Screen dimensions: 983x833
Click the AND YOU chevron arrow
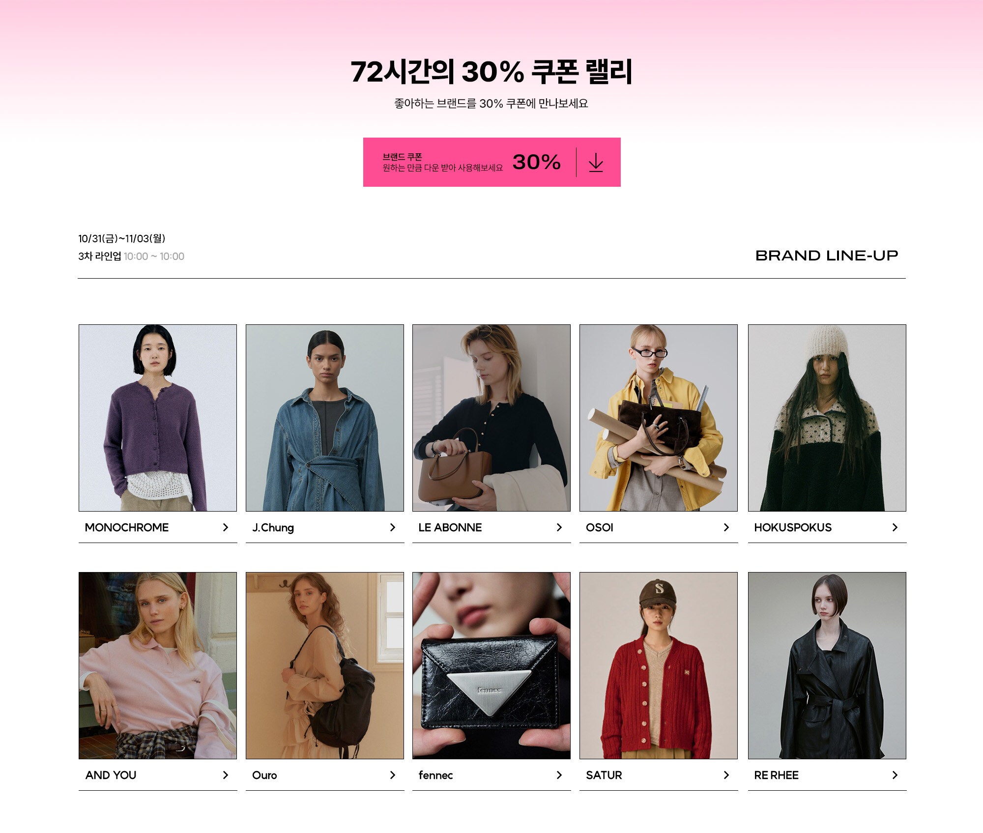tap(226, 775)
